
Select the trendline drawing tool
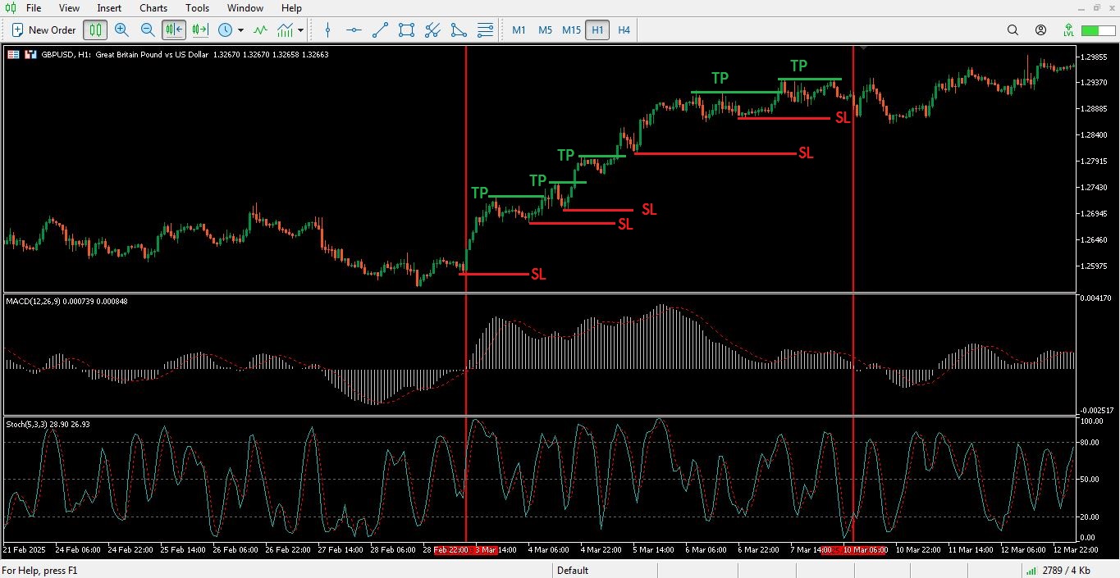[380, 30]
